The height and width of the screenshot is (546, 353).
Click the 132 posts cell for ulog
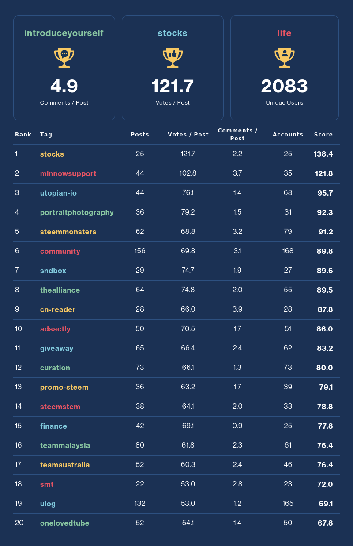coord(140,503)
